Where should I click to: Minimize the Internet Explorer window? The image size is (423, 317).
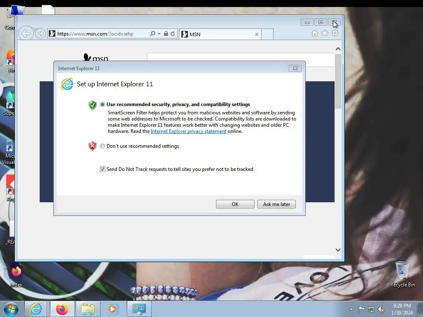click(307, 22)
